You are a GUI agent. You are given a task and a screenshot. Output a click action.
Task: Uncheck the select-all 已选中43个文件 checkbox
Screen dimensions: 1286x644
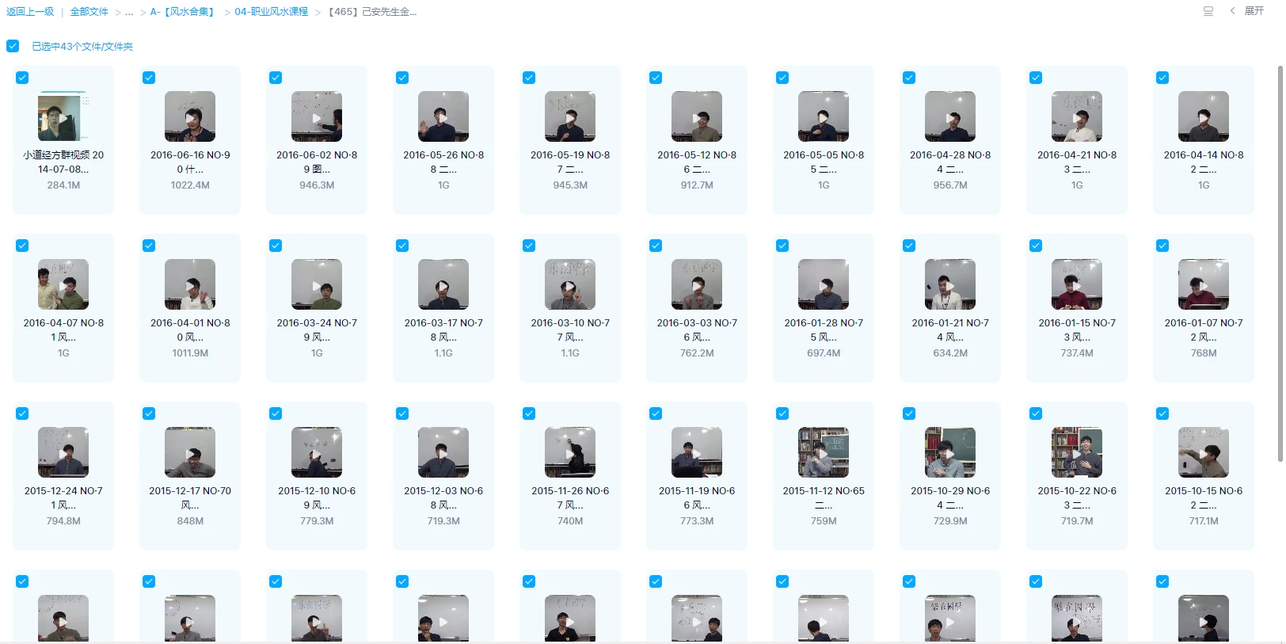(13, 46)
